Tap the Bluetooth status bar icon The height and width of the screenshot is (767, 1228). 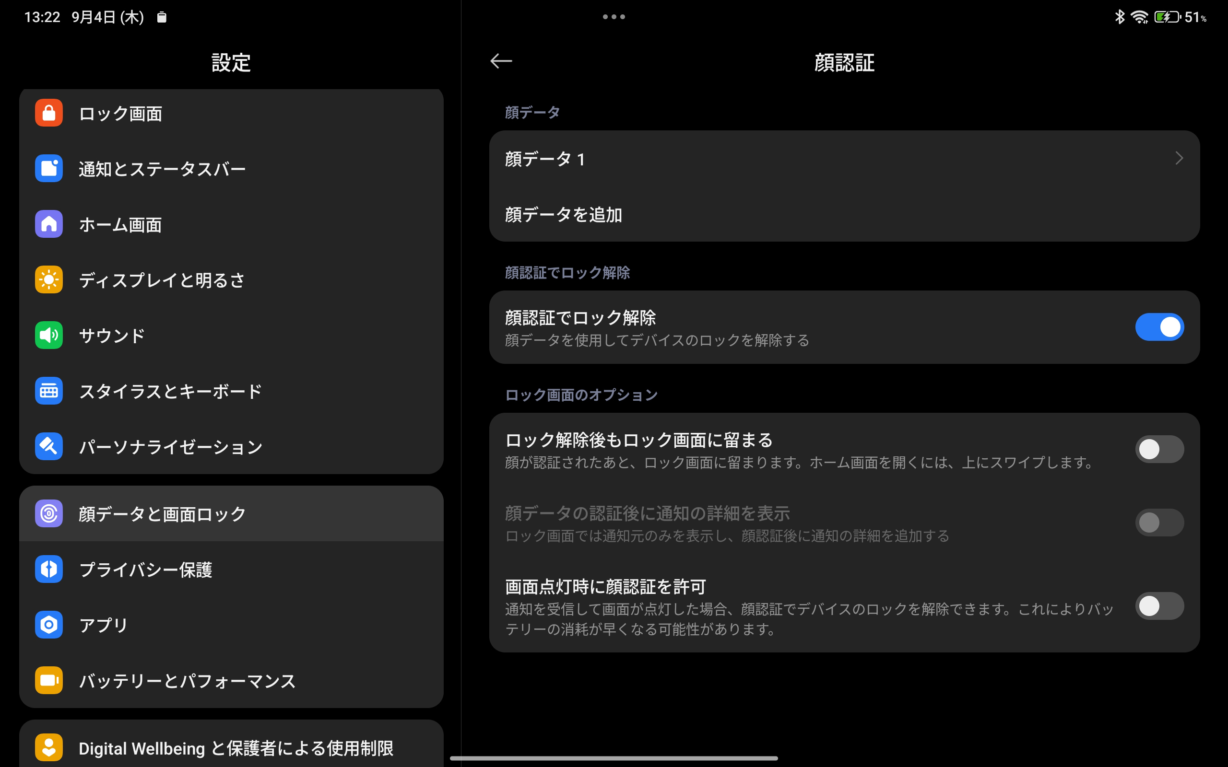[1120, 17]
